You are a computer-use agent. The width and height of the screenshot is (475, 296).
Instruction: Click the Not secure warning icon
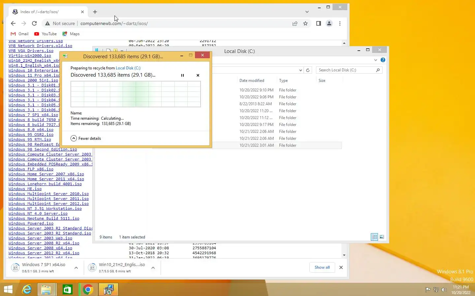[47, 23]
